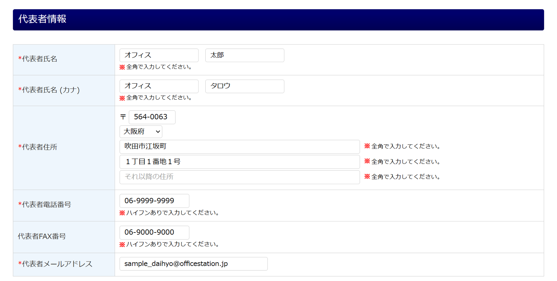Click the *代表者メールアドレス label
The width and height of the screenshot is (557, 281).
55,264
